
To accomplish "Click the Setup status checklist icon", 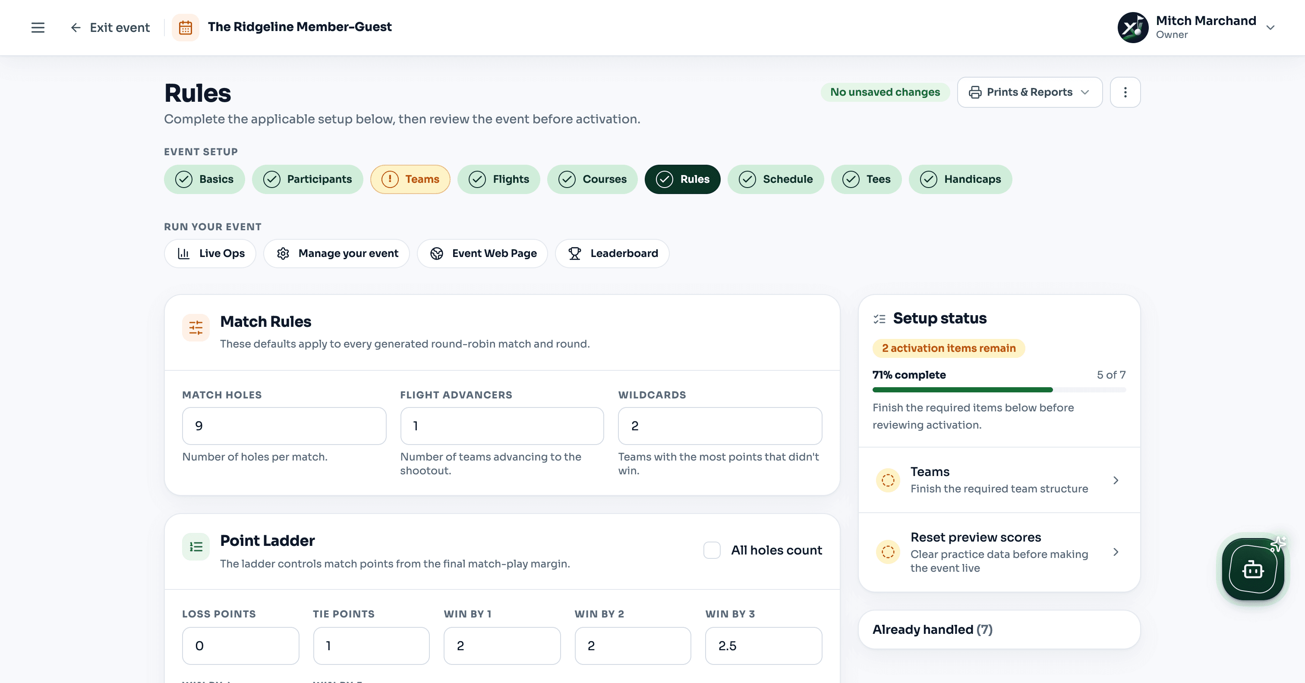I will 879,319.
